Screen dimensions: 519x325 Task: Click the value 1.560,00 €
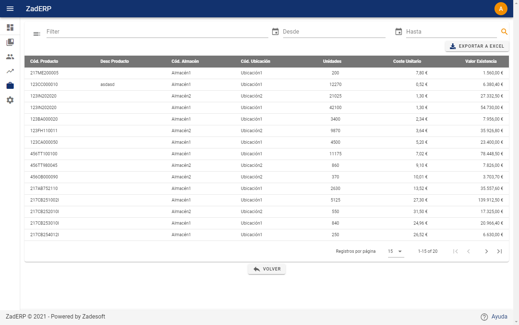[493, 73]
